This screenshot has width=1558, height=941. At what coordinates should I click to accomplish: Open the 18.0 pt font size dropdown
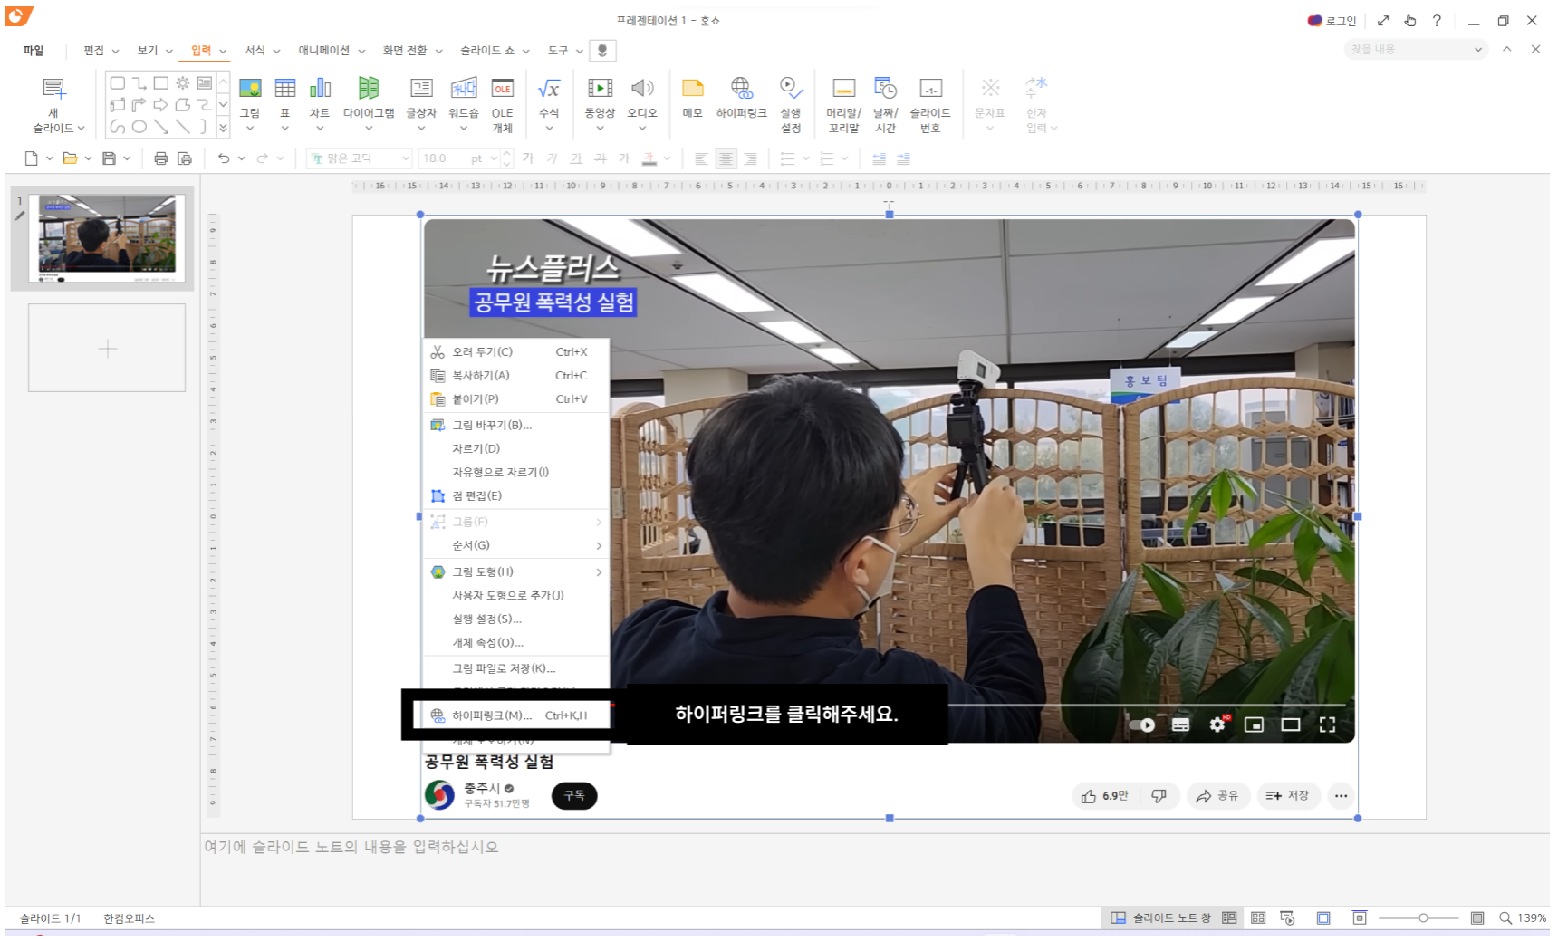pos(493,158)
